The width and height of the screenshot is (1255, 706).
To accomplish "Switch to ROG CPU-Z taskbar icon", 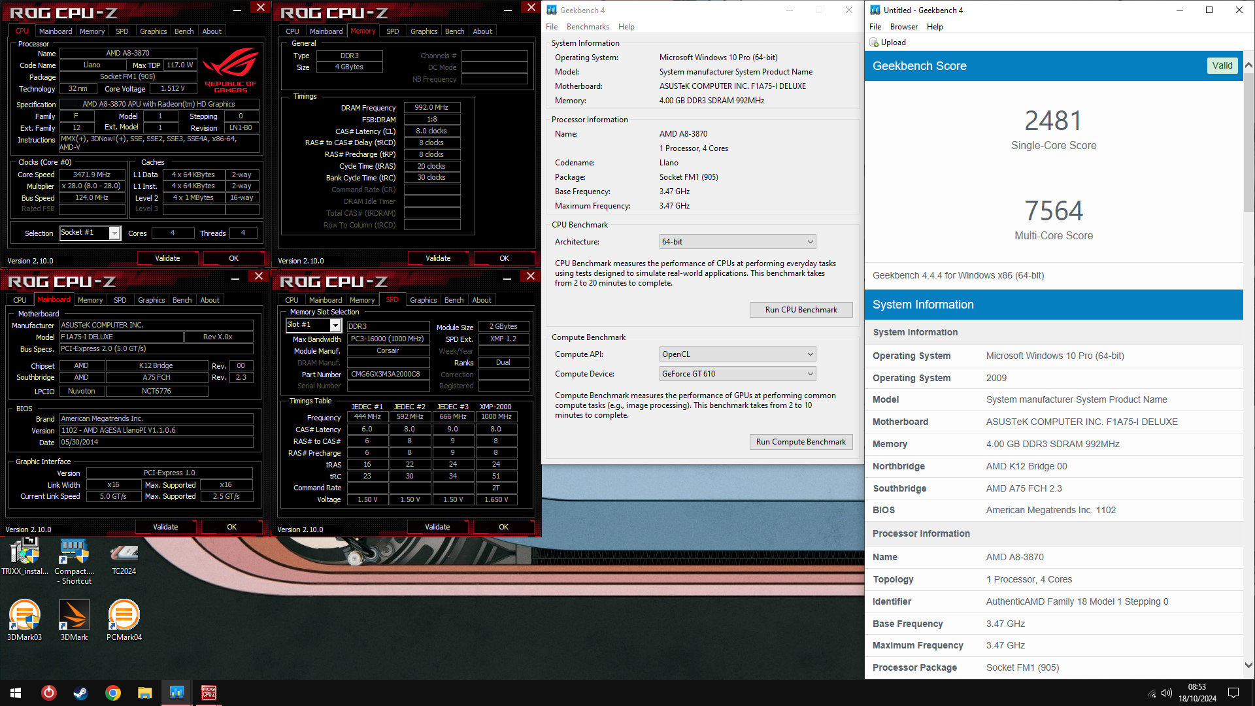I will 209,693.
